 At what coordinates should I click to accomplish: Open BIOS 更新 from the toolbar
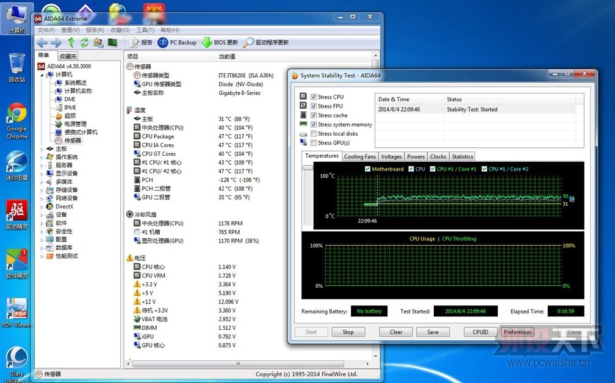[220, 42]
